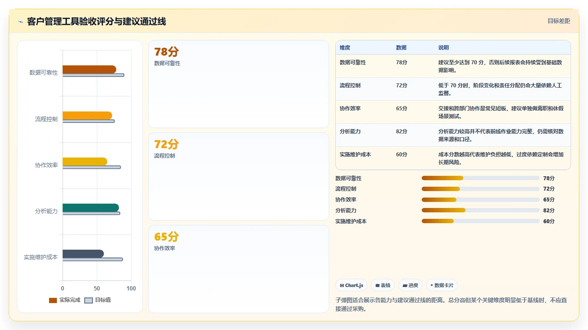
Task: Click the 流程控制 progress bar
Action: (x=481, y=189)
